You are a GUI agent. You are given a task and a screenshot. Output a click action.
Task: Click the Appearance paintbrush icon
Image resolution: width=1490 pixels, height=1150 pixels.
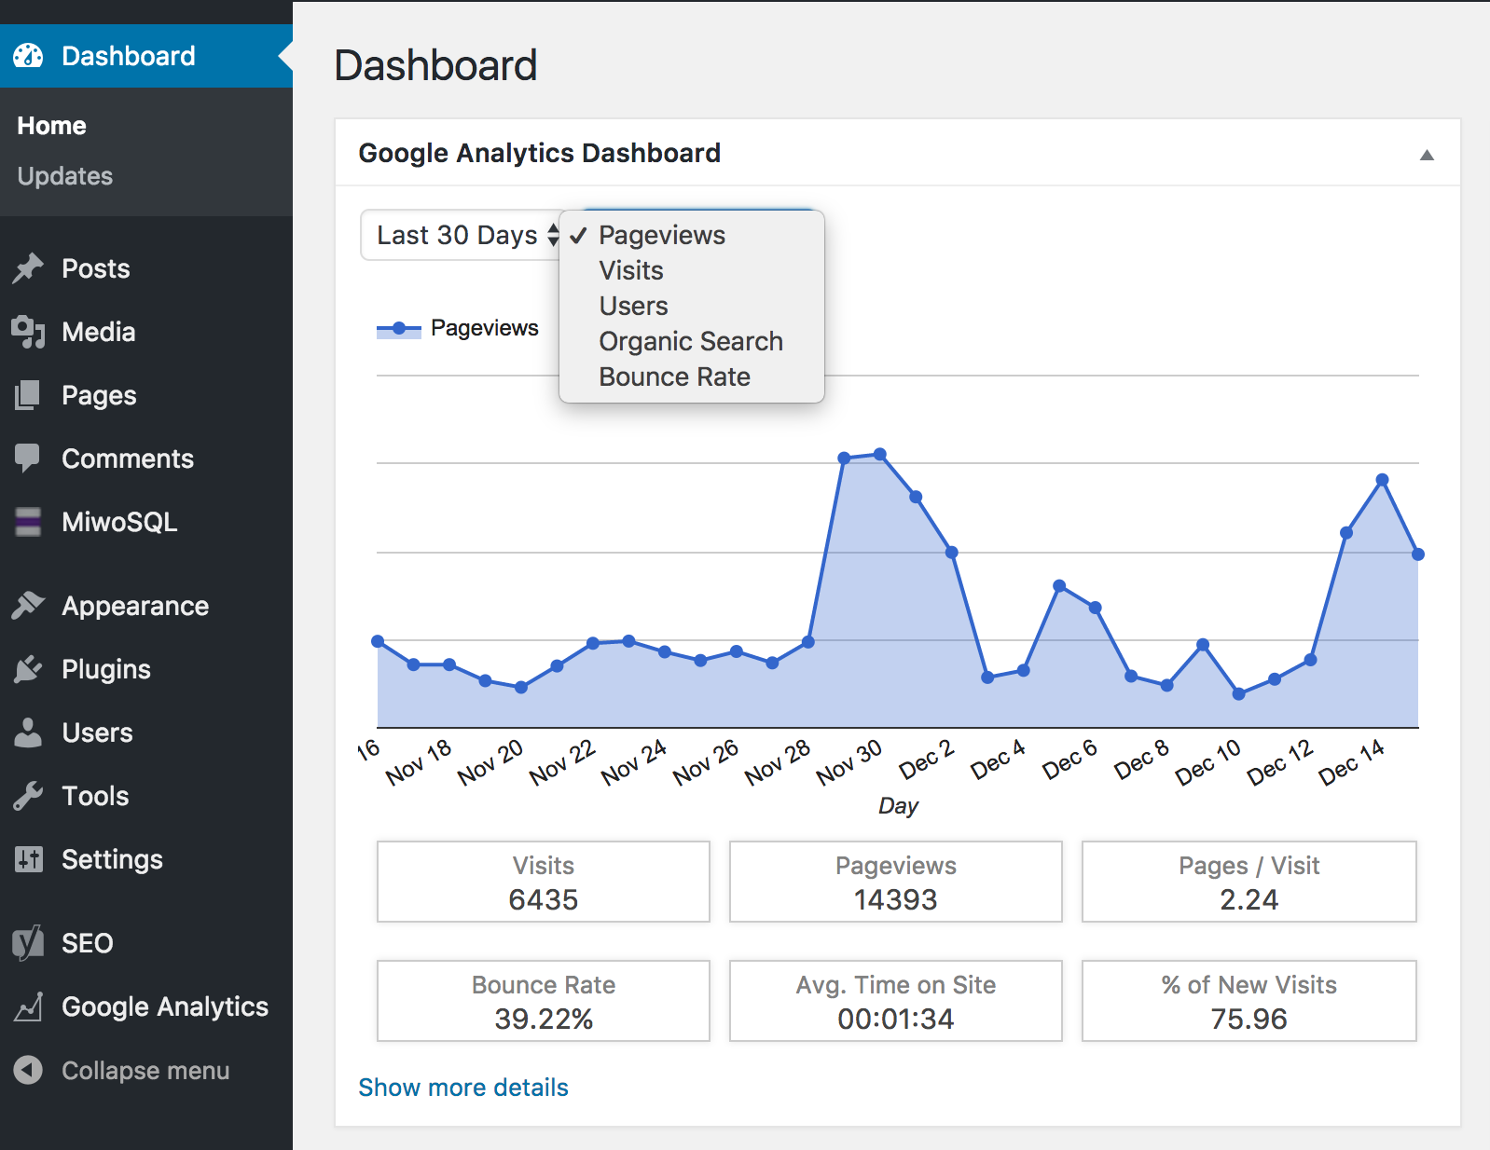coord(28,606)
